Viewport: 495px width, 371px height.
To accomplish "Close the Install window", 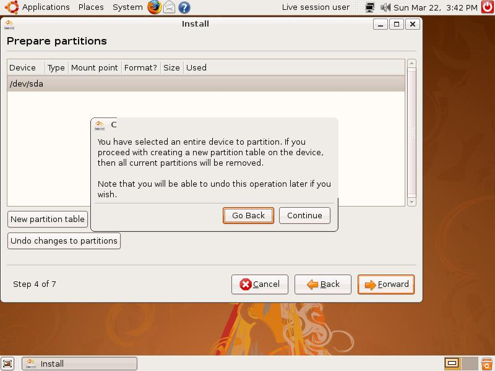I will (413, 24).
